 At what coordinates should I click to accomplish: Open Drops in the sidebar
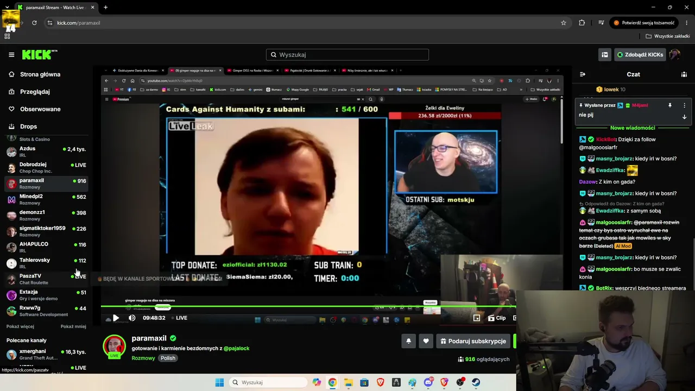(x=28, y=127)
